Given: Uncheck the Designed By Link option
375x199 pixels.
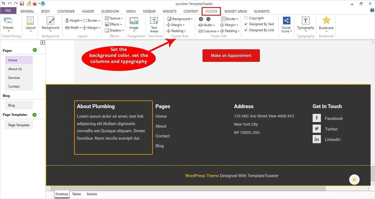Looking at the screenshot, I should point(246,30).
